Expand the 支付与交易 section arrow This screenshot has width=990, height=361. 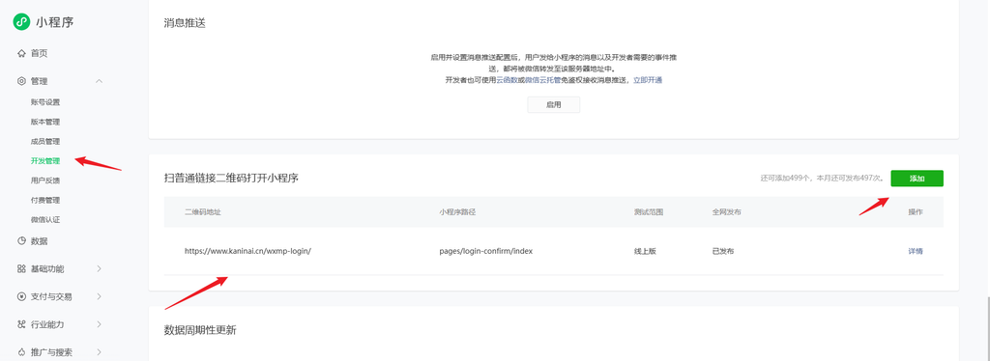click(100, 296)
